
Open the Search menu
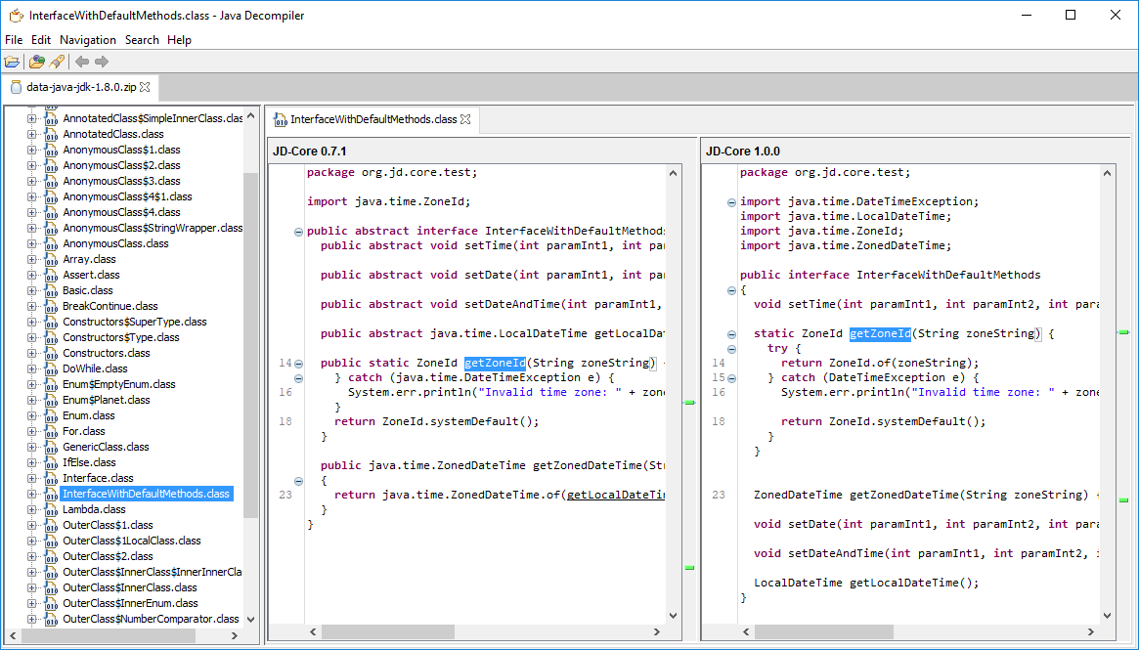pyautogui.click(x=141, y=40)
